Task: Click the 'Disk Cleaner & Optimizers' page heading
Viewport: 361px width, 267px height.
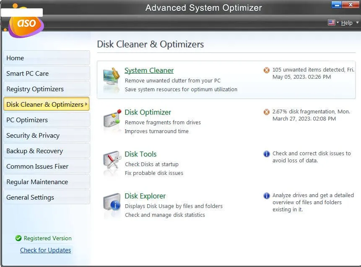Action: click(151, 44)
